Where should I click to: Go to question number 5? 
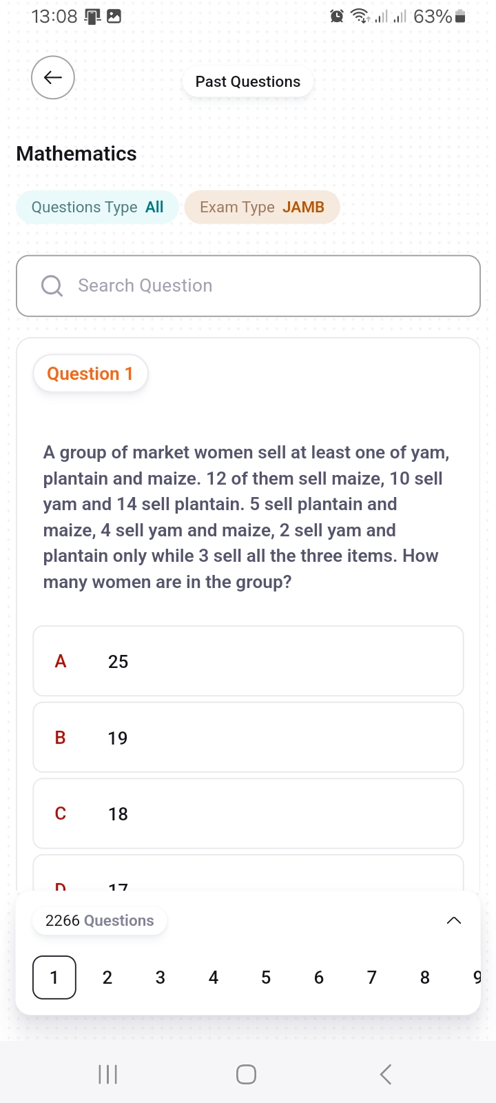(x=266, y=978)
